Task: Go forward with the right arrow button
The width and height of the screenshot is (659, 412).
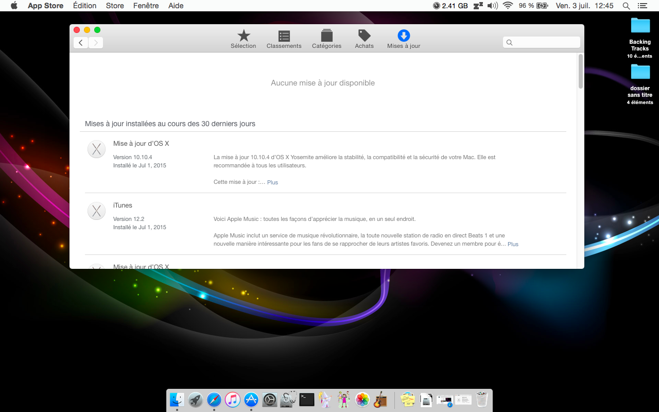Action: [96, 43]
